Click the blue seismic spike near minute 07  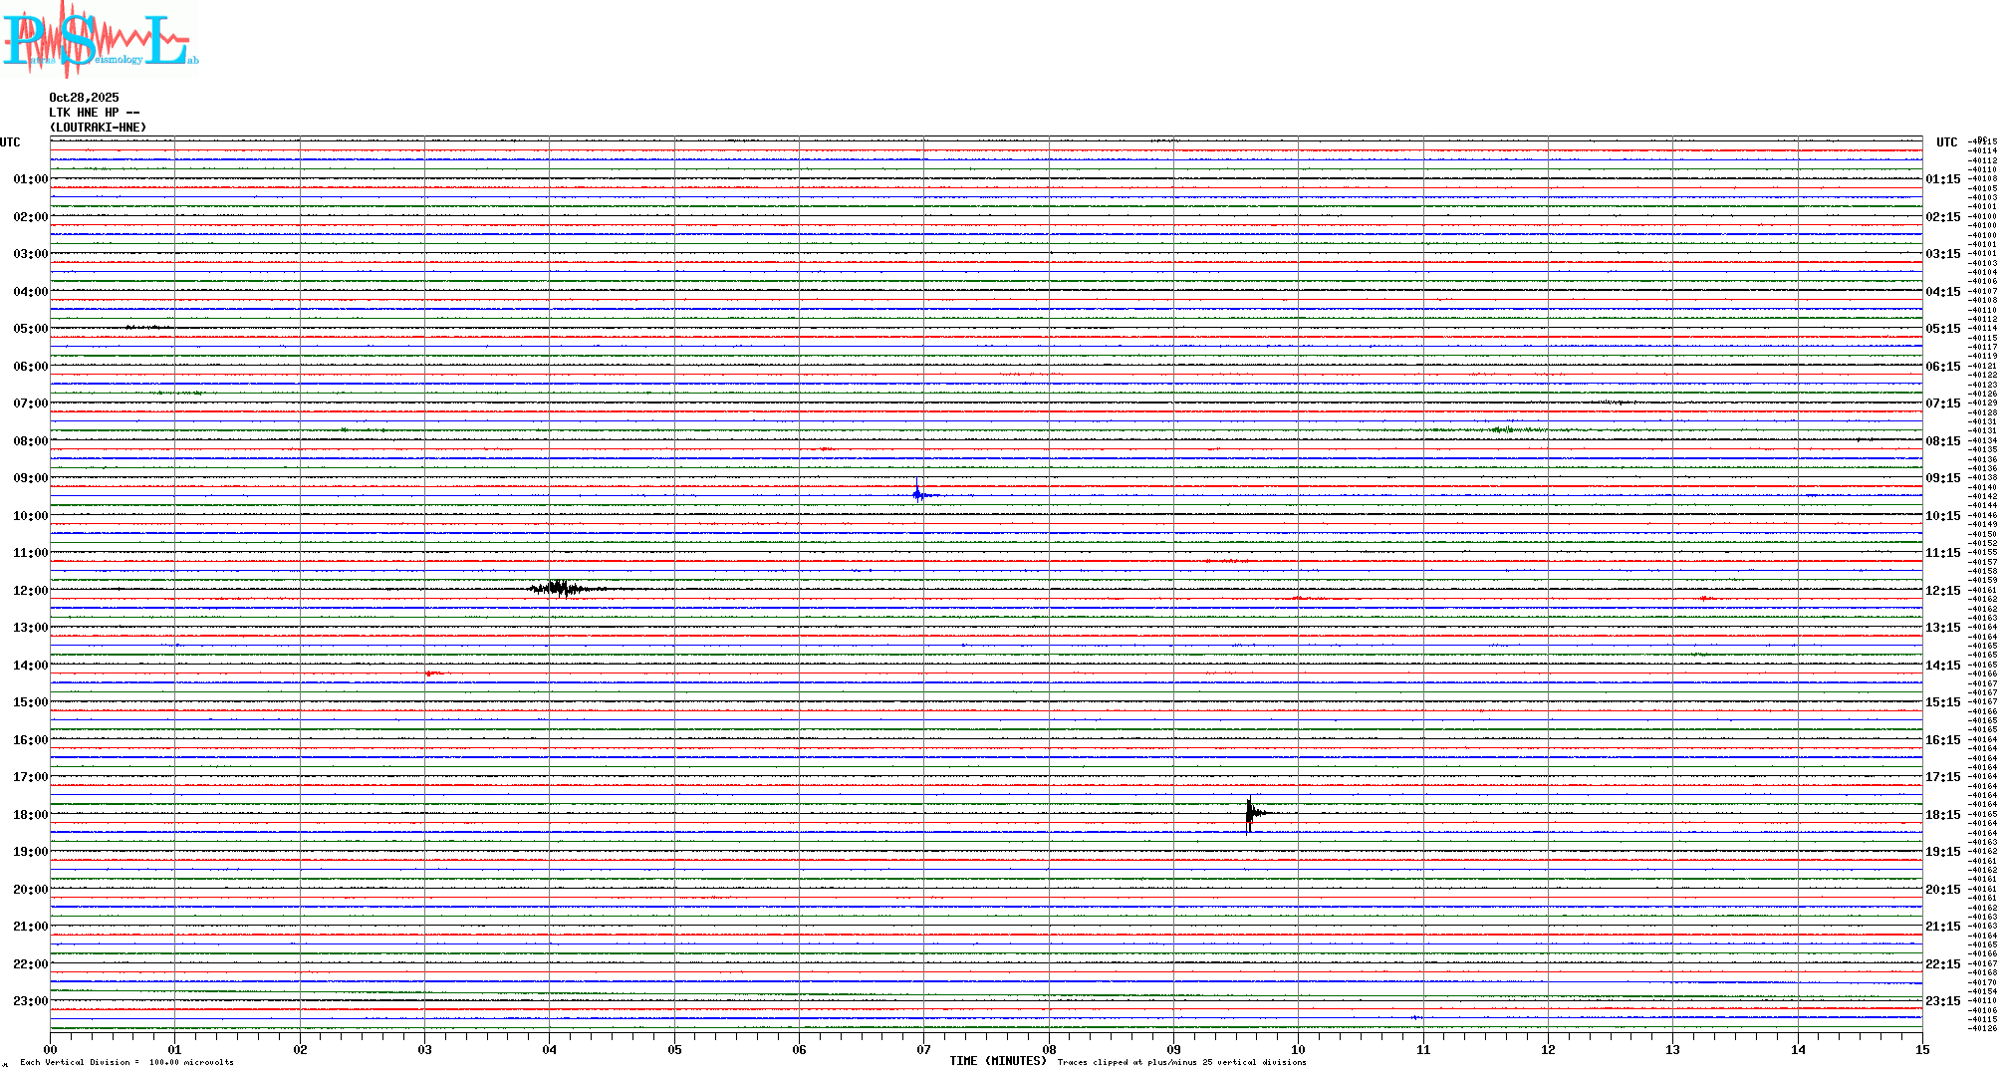pos(917,493)
